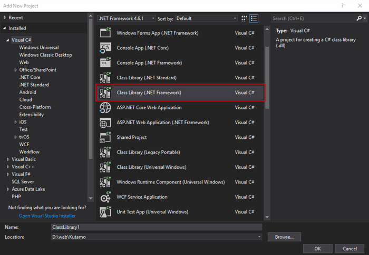The height and width of the screenshot is (255, 369).
Task: Select Class Library (.NET Framework) icon
Action: [105, 93]
